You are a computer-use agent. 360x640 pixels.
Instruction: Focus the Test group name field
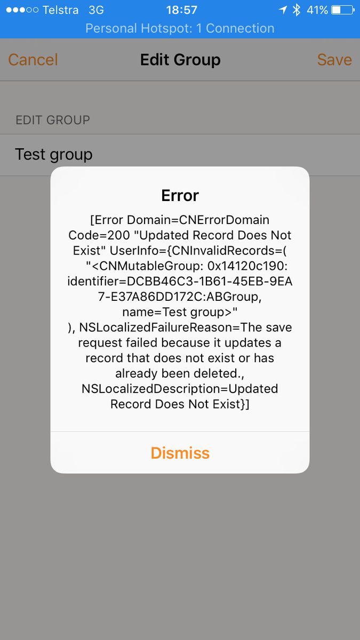pyautogui.click(x=180, y=155)
